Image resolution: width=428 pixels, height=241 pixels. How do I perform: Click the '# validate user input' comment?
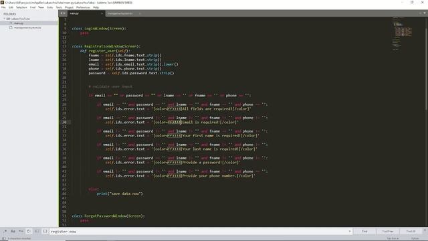(110, 86)
